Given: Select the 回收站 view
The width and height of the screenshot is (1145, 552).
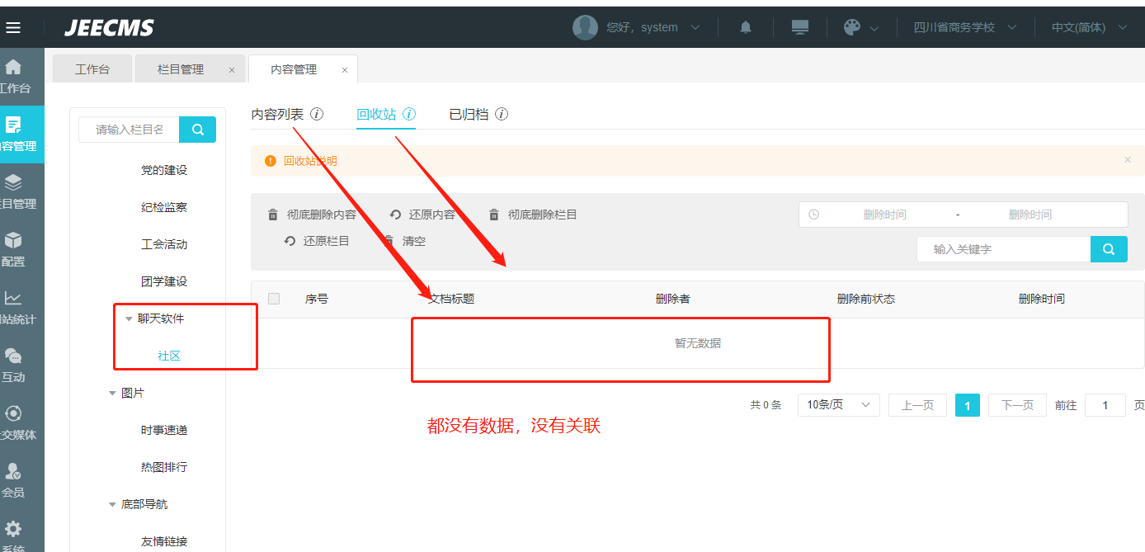Looking at the screenshot, I should click(x=376, y=114).
